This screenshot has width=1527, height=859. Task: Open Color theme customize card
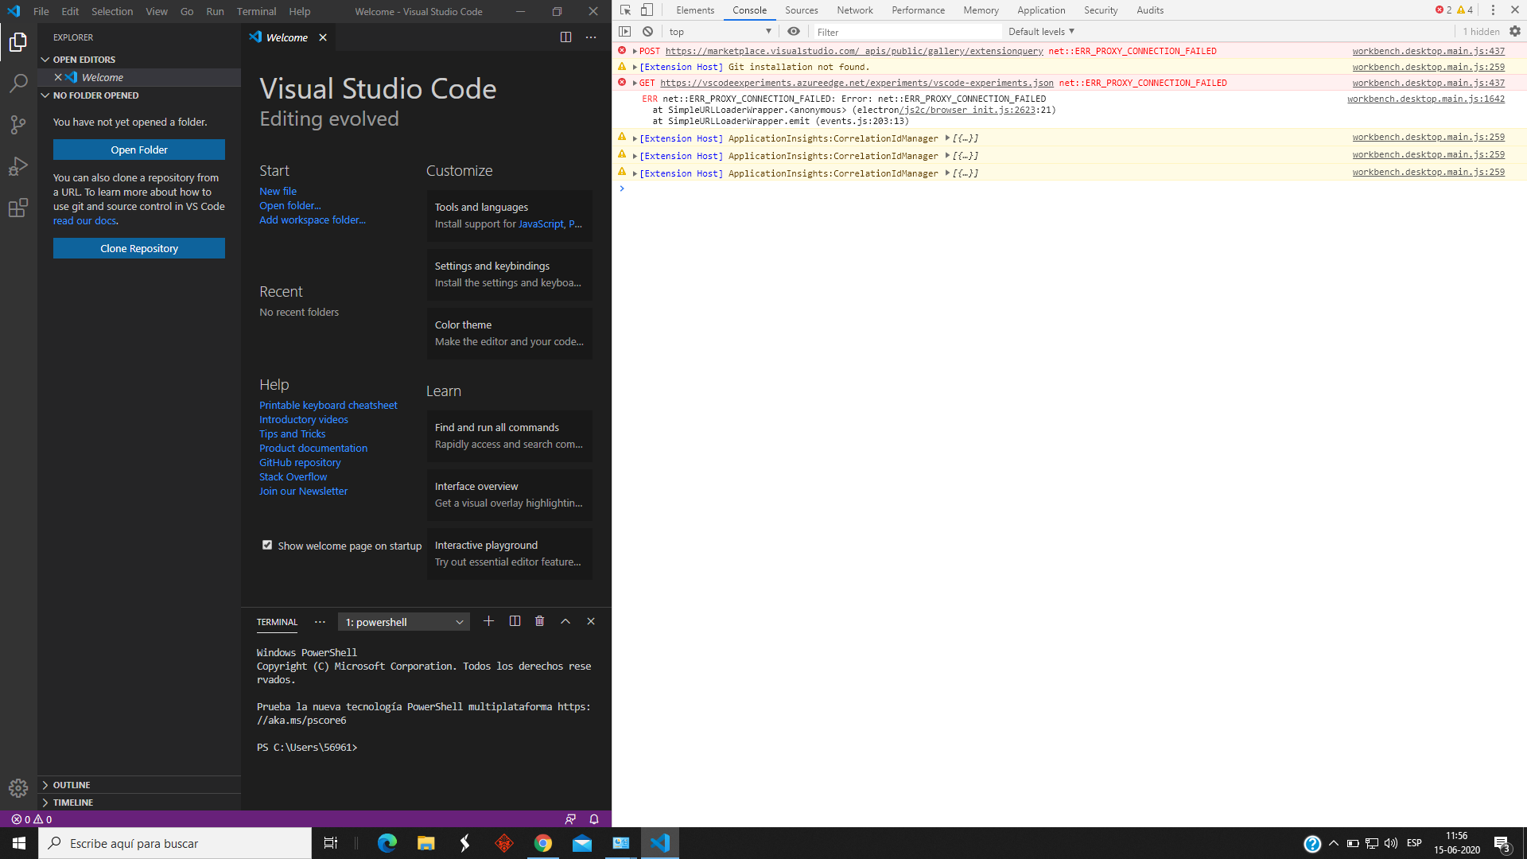510,333
